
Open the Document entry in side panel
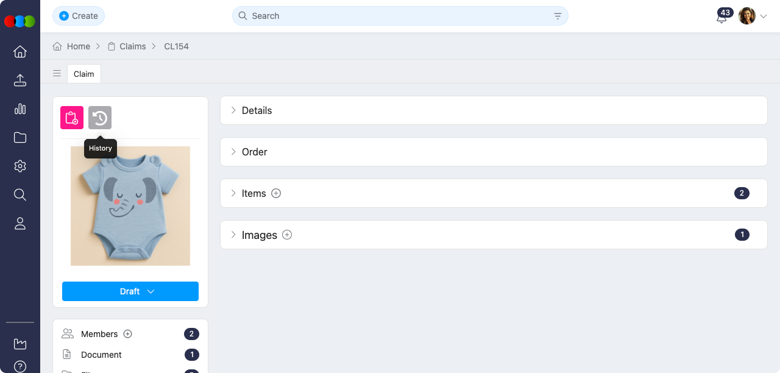click(x=101, y=355)
